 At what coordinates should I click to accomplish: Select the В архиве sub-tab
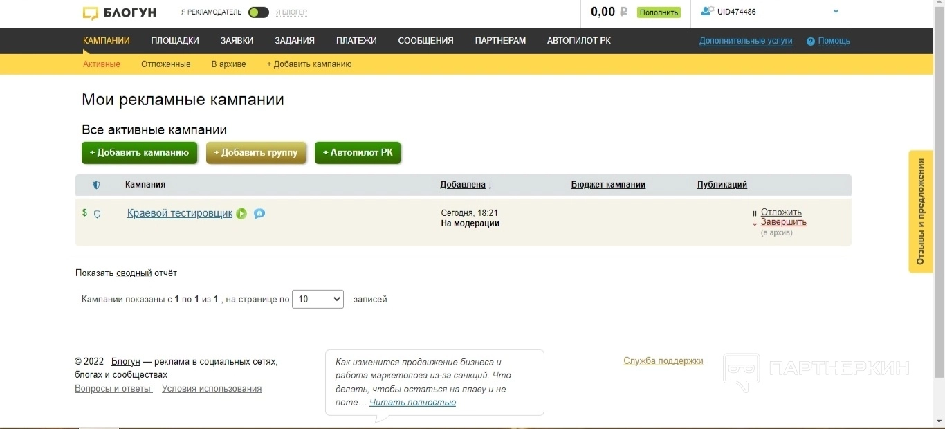pos(228,64)
